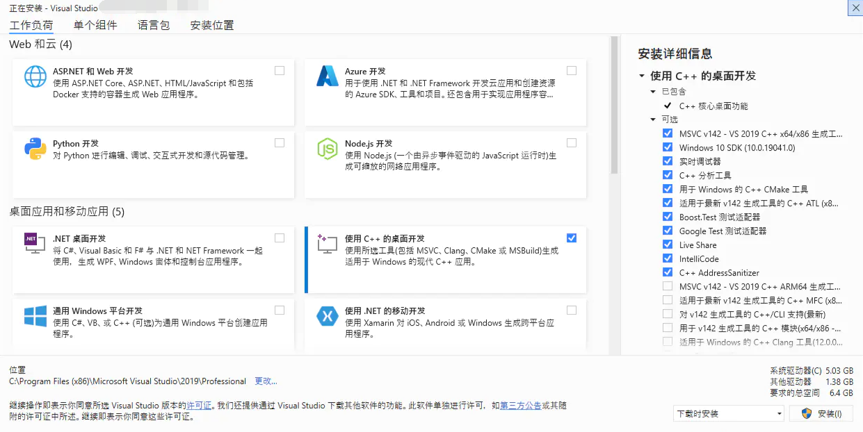The height and width of the screenshot is (432, 863).
Task: Open the 语言包 tab
Action: [x=154, y=25]
